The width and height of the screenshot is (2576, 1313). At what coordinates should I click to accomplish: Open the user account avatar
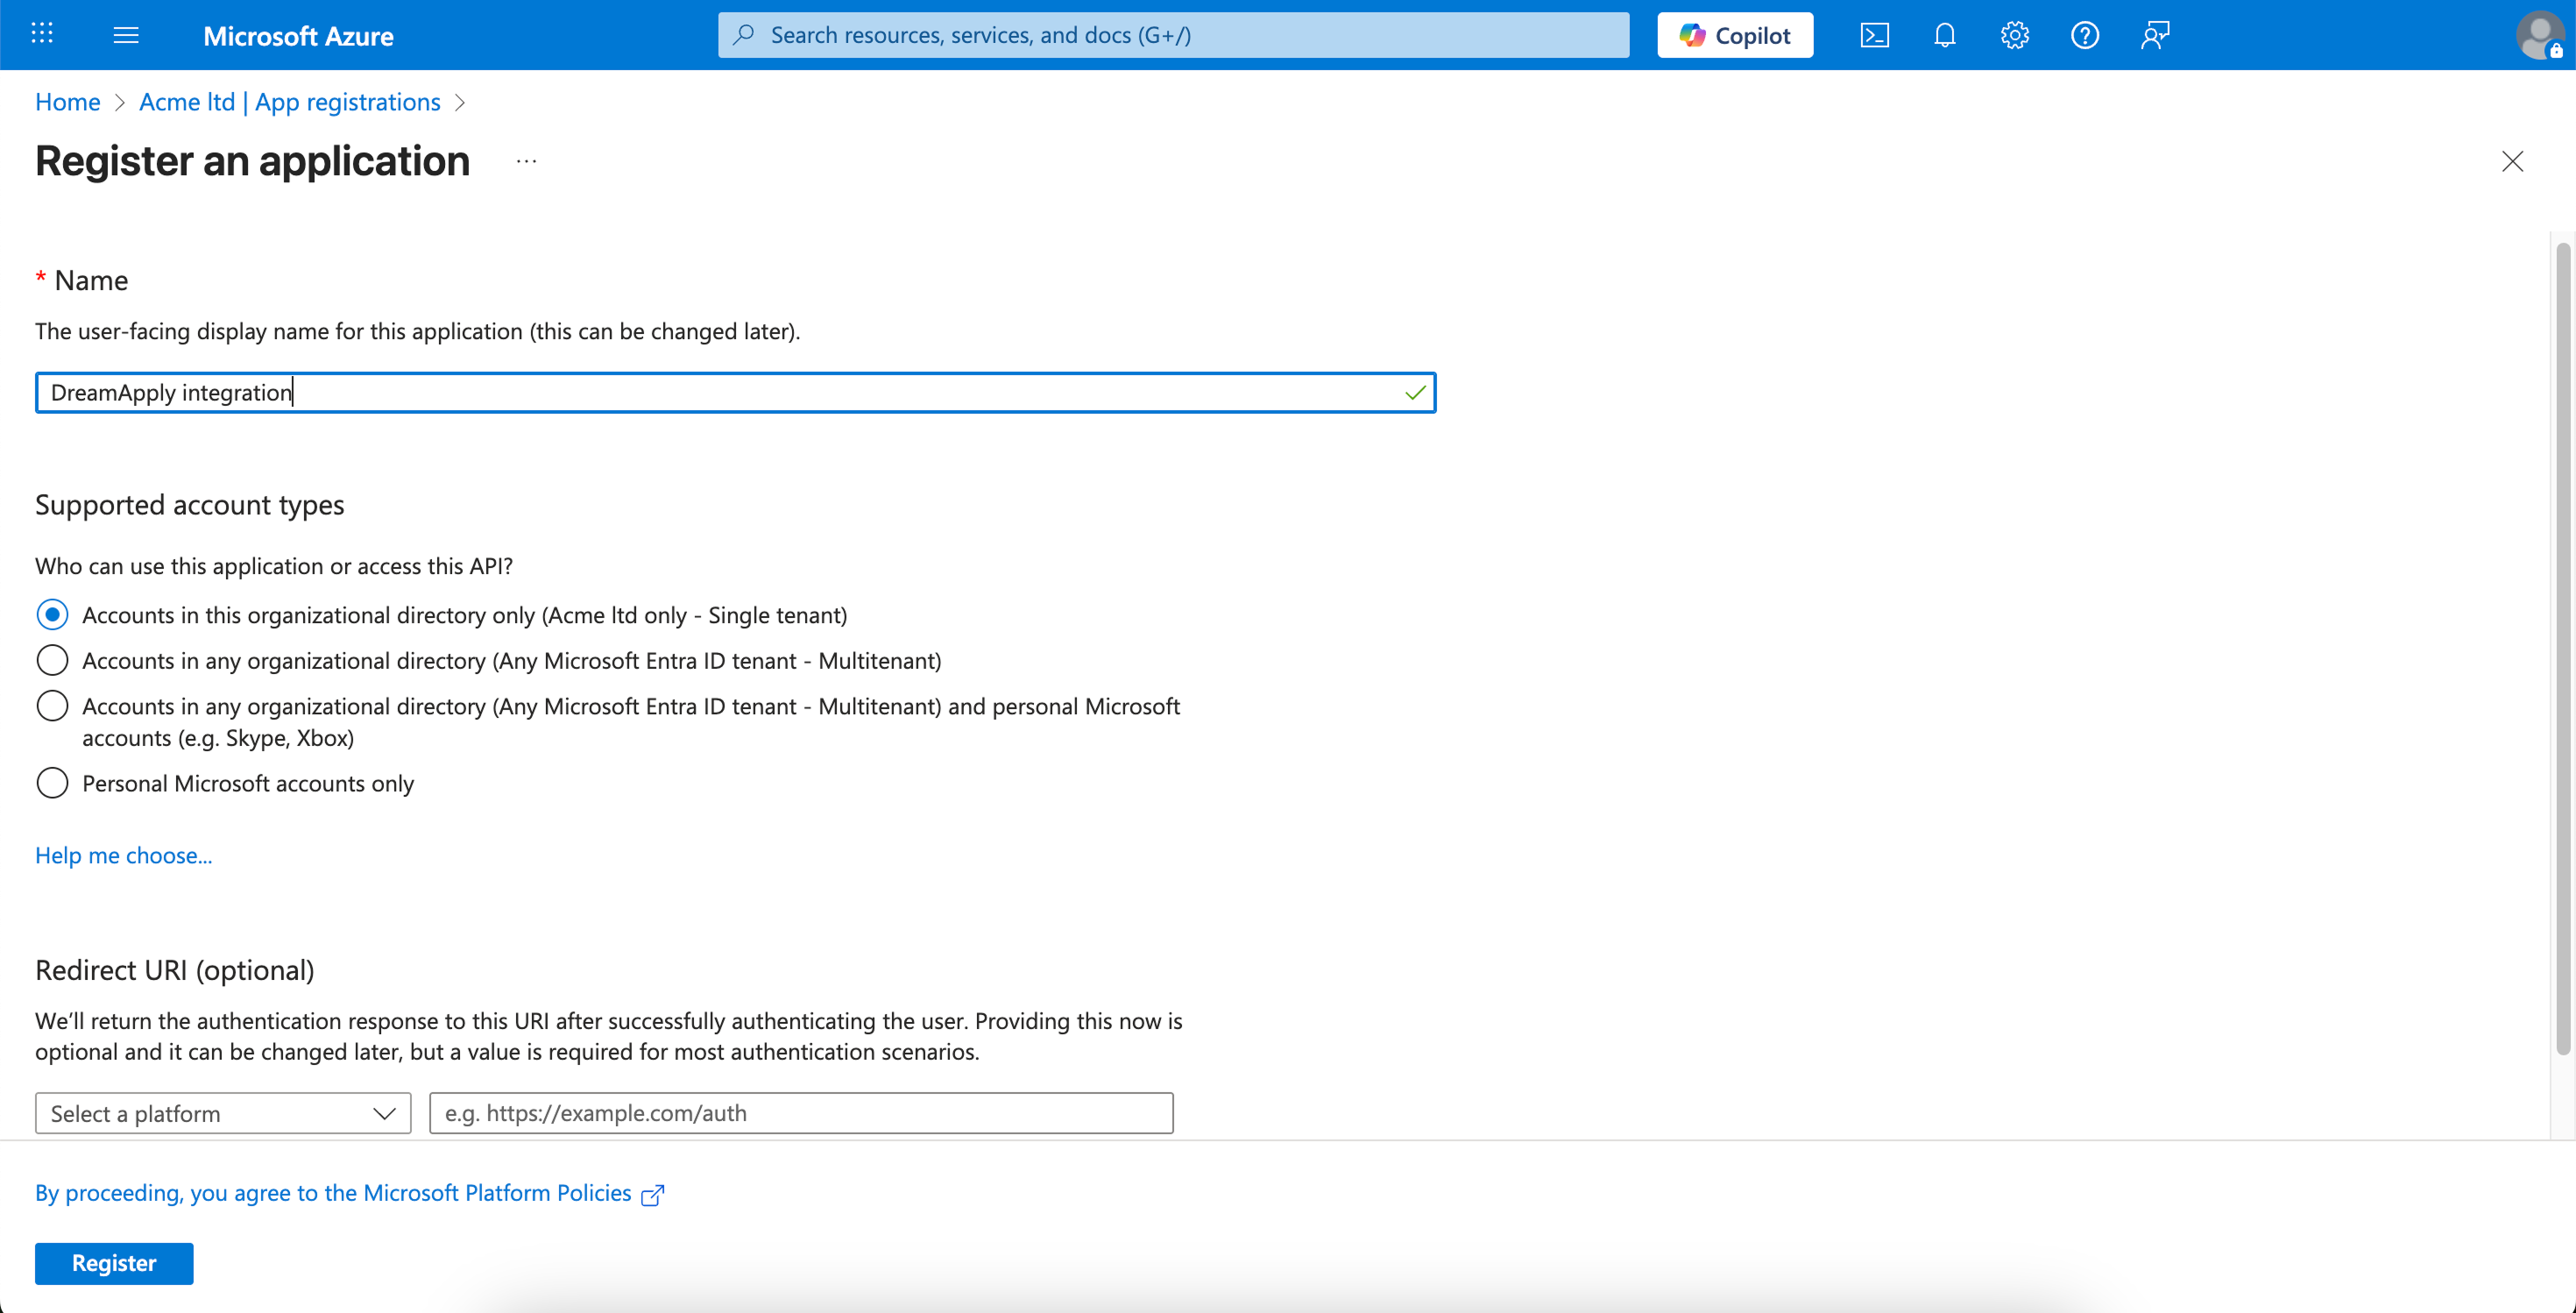coord(2540,35)
